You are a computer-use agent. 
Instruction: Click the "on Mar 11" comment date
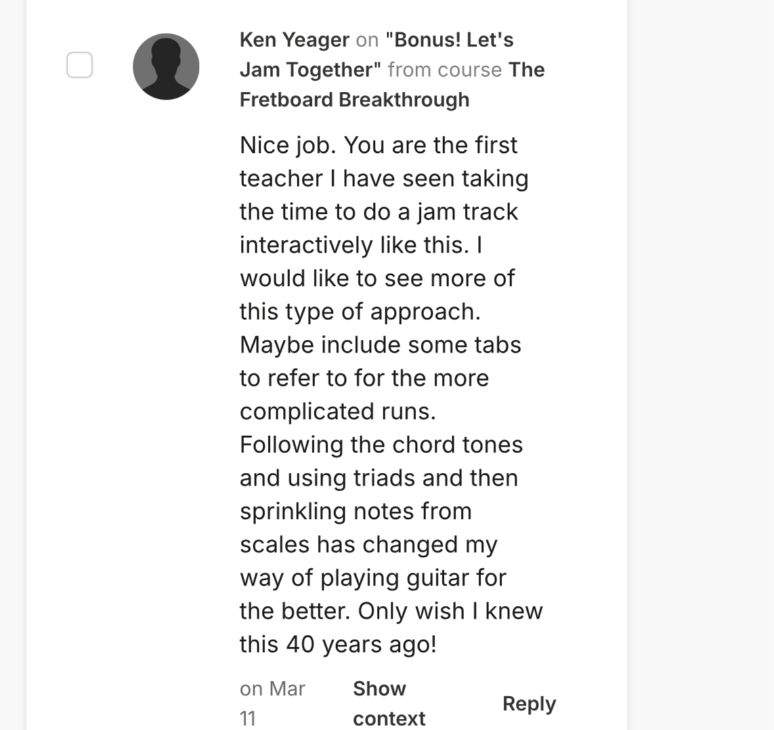pyautogui.click(x=272, y=703)
